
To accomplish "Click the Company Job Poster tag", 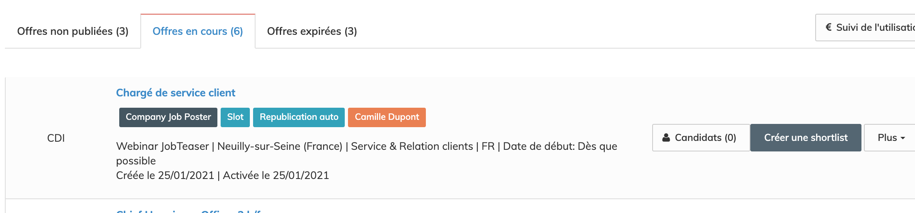I will click(168, 117).
